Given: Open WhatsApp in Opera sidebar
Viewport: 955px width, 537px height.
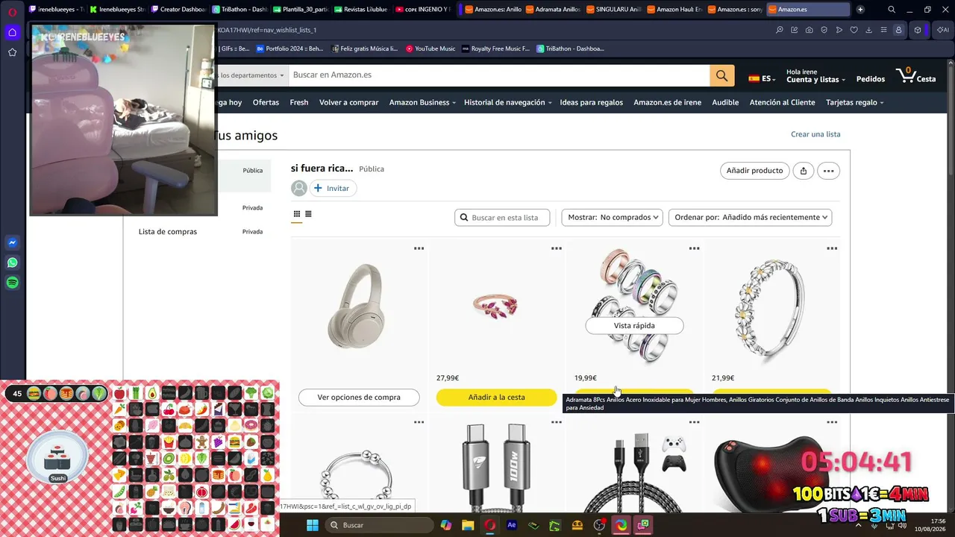Looking at the screenshot, I should [12, 263].
